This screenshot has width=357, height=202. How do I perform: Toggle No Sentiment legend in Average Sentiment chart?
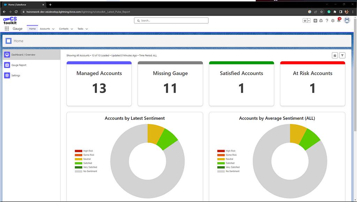pos(232,171)
